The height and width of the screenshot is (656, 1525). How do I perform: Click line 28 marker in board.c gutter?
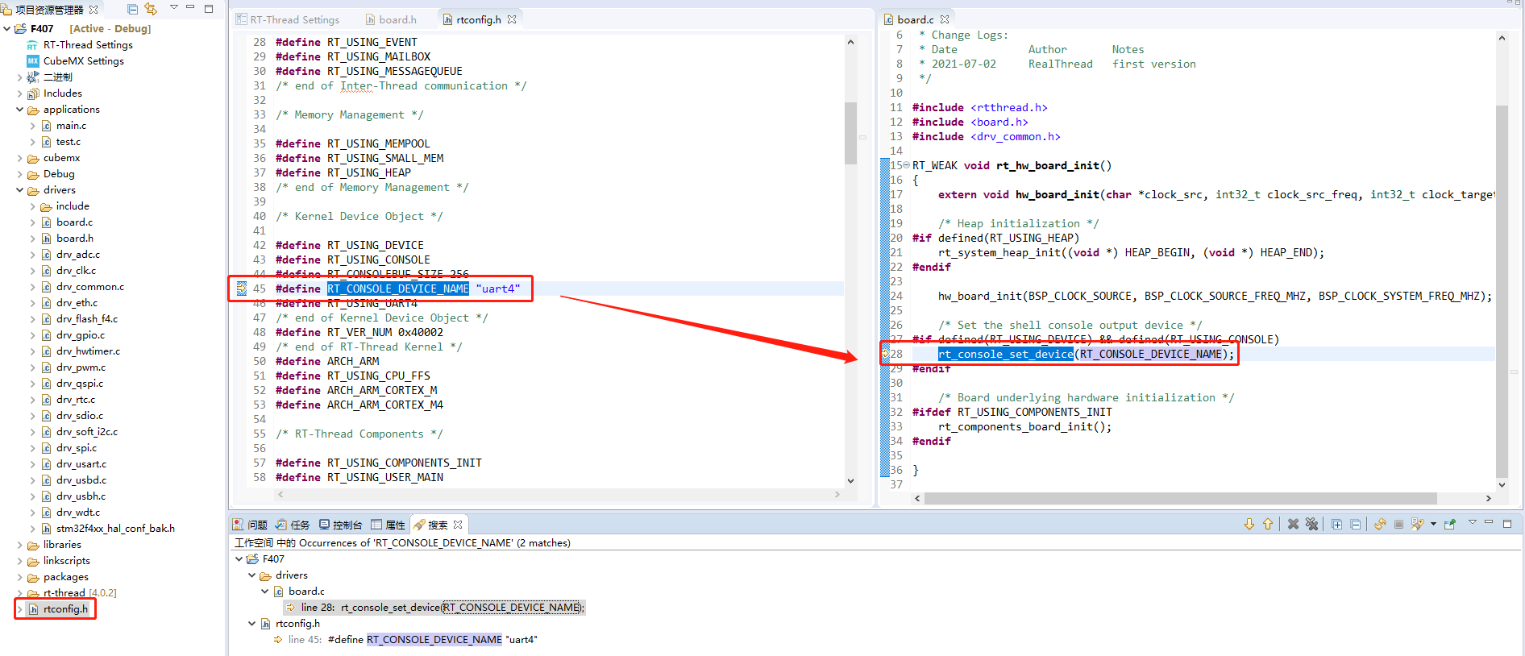(885, 354)
